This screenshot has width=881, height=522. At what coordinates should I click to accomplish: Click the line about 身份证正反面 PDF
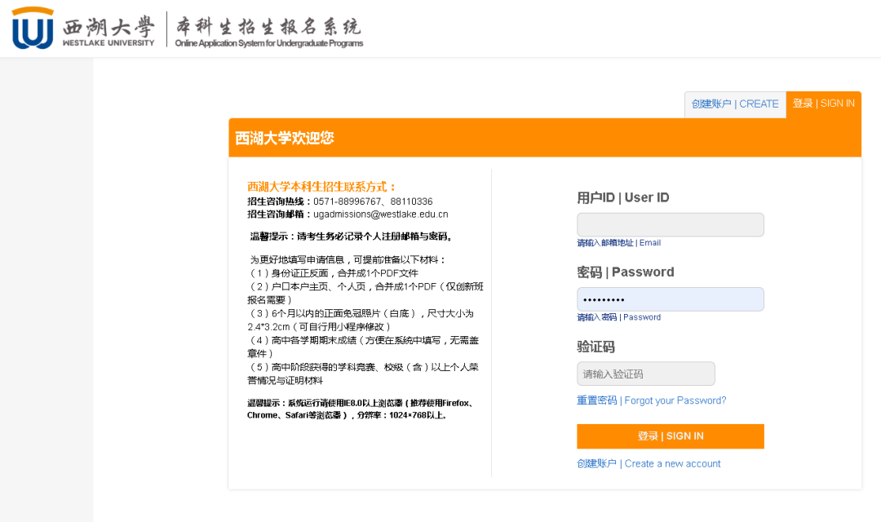pos(334,273)
